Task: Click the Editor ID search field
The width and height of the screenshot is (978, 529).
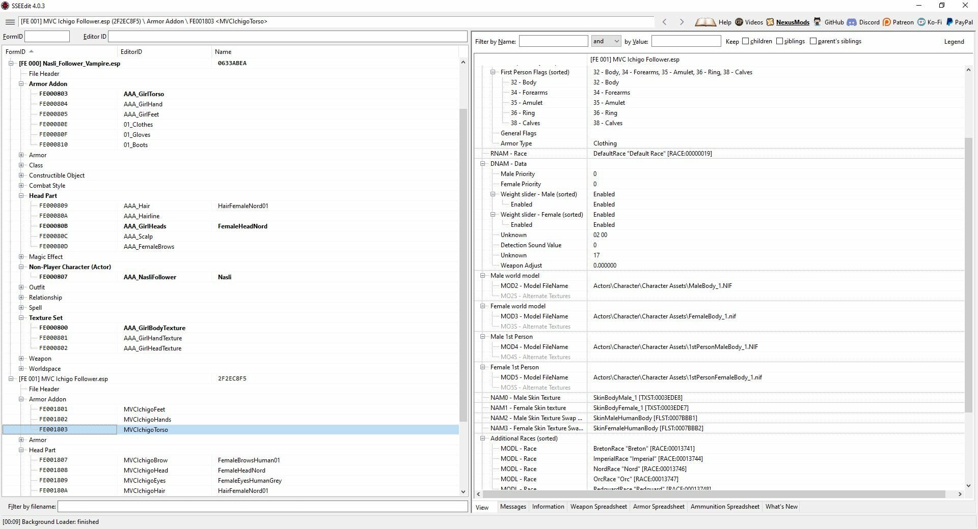Action: pos(287,37)
